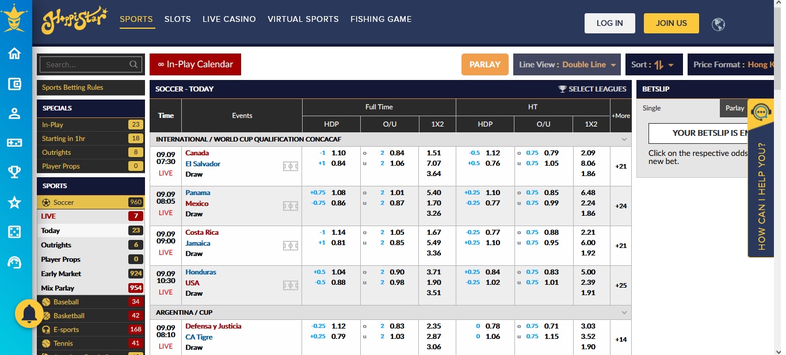Select the Parlay betslip tab
786x355 pixels.
pos(735,108)
